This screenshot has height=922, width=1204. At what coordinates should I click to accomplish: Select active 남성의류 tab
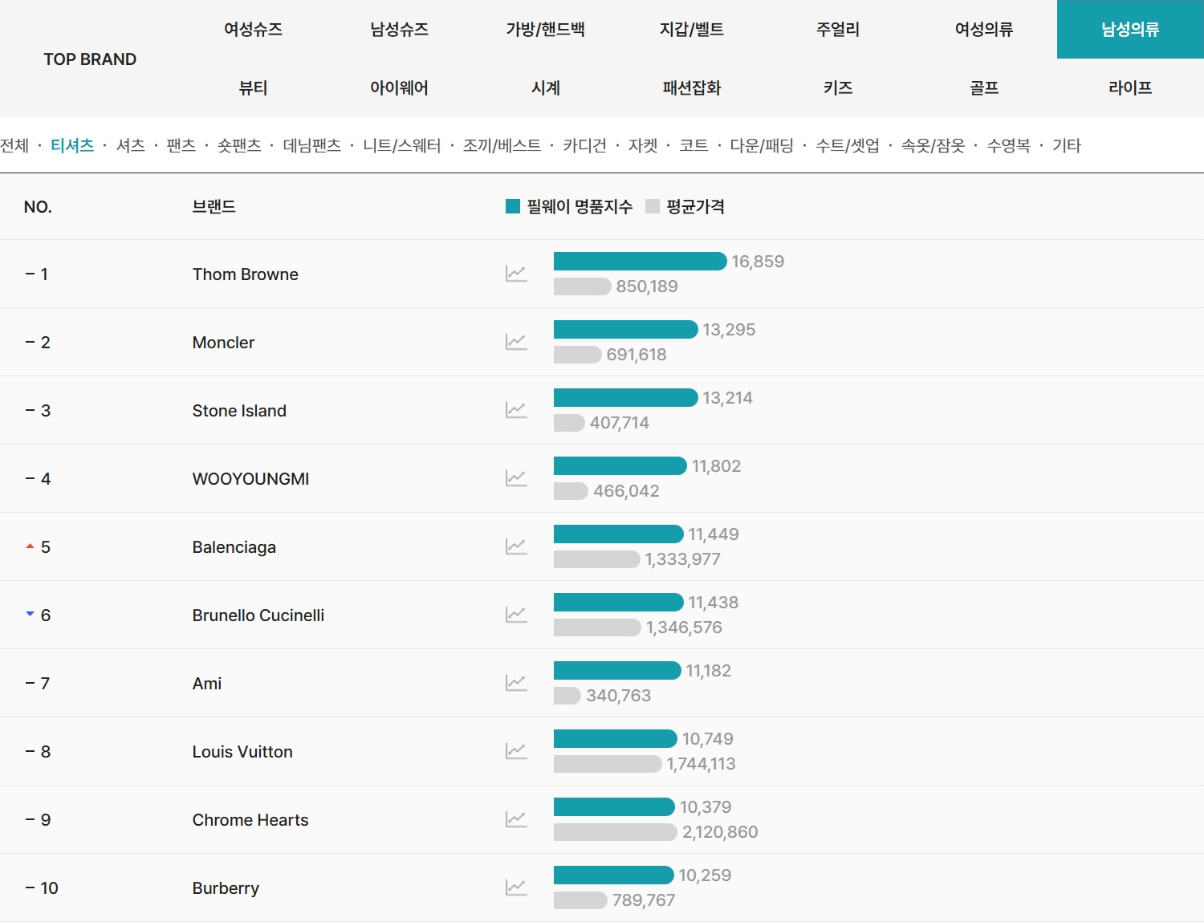[x=1130, y=30]
